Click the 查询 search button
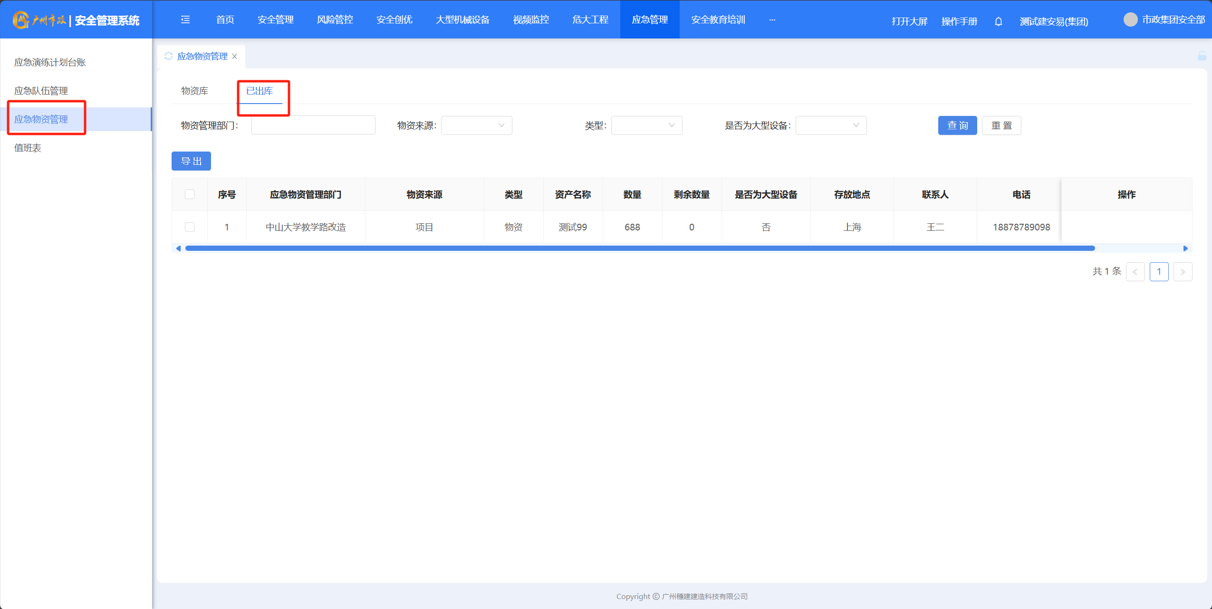 click(957, 125)
